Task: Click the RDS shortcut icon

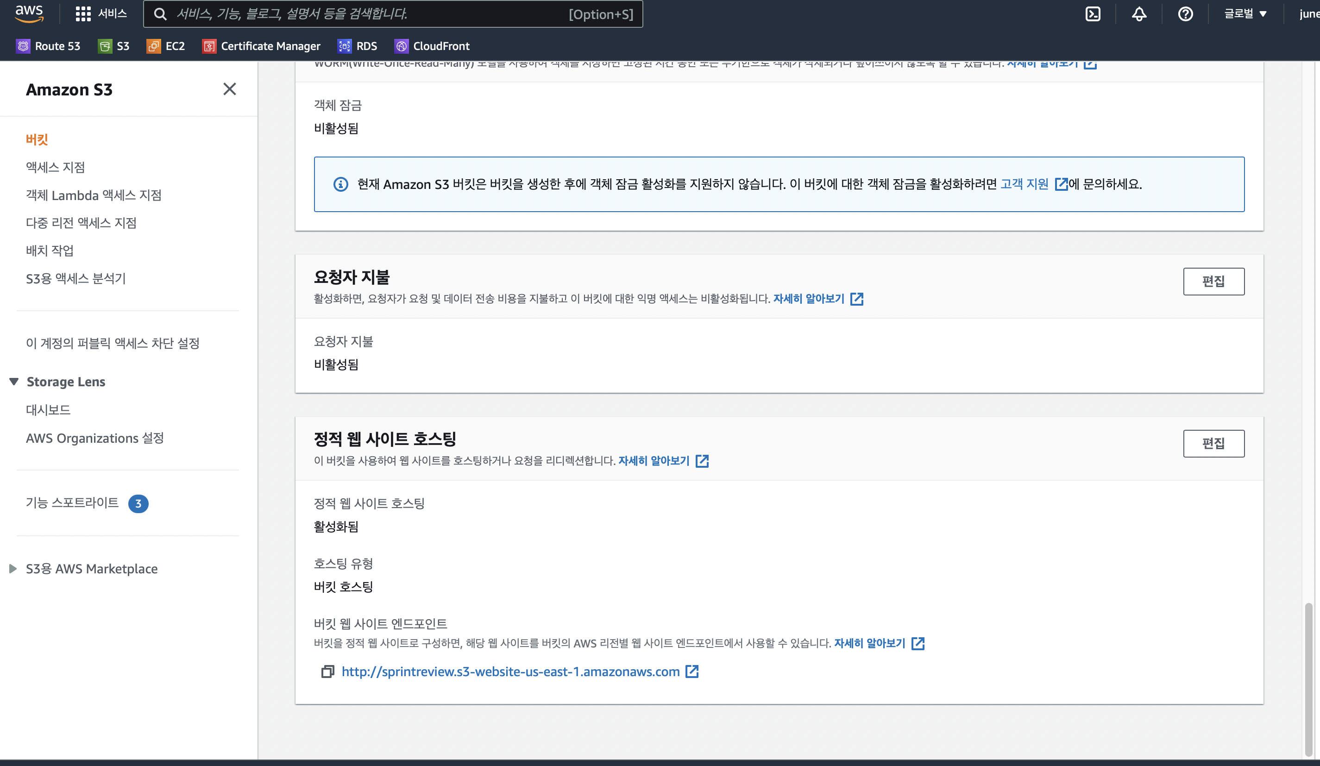Action: click(x=344, y=46)
